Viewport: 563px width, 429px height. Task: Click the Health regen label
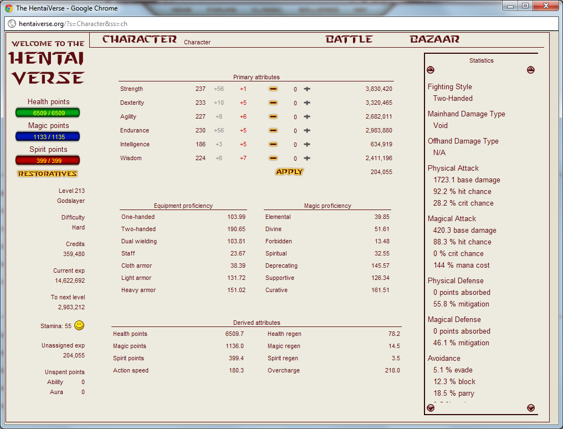pos(284,334)
